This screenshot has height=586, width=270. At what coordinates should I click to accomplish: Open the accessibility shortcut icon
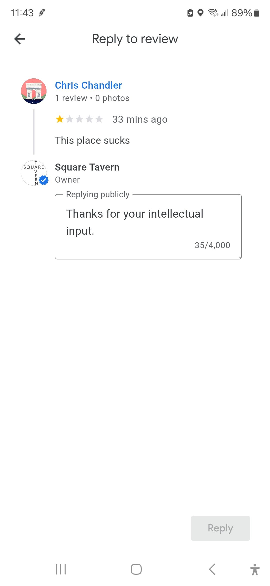coord(255,569)
